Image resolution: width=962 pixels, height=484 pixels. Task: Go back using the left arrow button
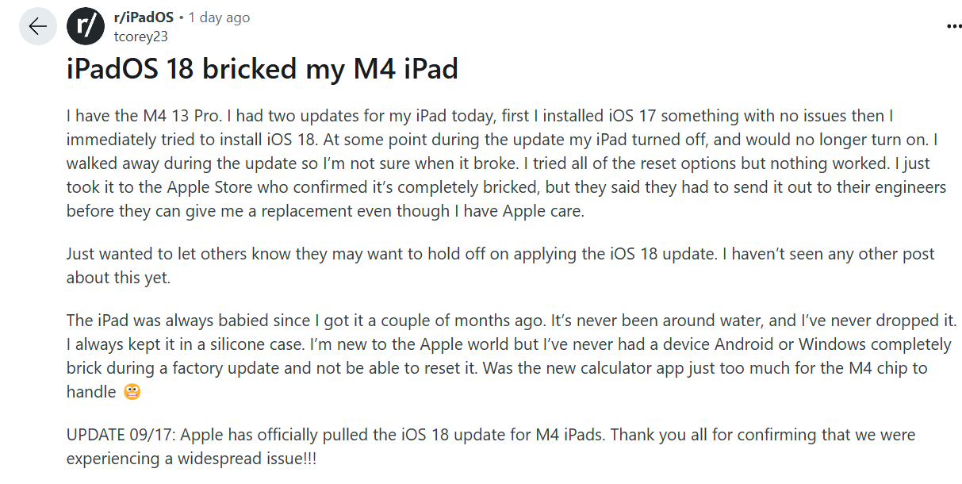(38, 26)
